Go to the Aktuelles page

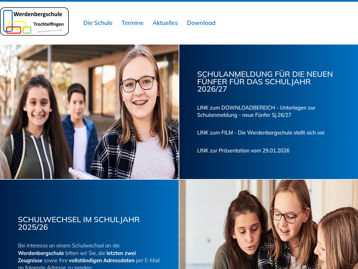165,23
